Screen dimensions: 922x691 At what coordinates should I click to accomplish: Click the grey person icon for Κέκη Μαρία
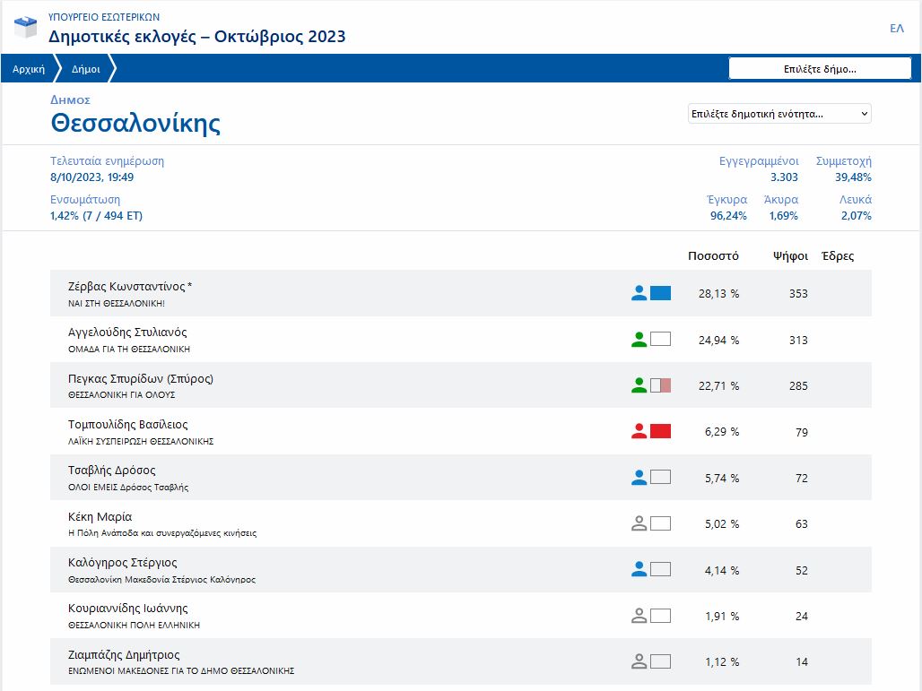(639, 523)
